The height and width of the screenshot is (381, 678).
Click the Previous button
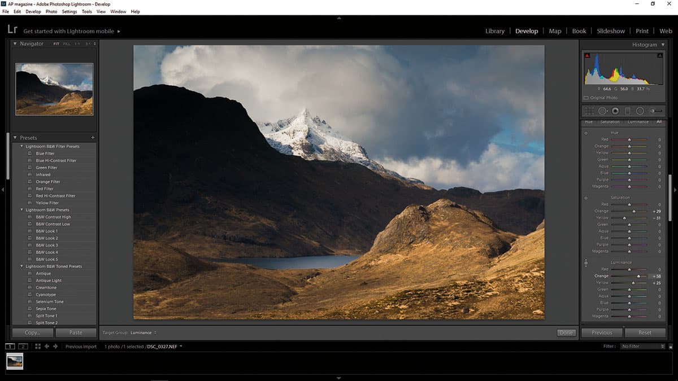tap(602, 332)
